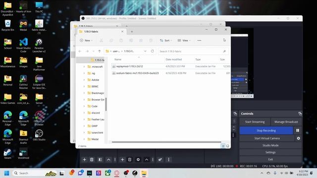Remove selected source with OBS Sources trash icon
This screenshot has height=178, width=317.
click(130, 160)
